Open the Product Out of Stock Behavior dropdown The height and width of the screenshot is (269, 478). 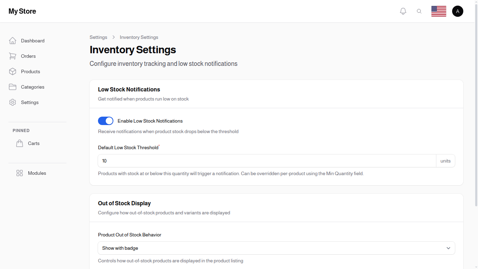(x=276, y=248)
